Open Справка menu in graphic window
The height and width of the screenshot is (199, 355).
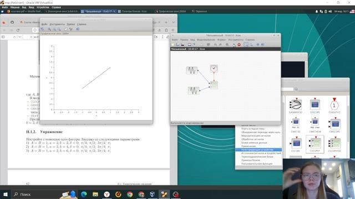click(x=82, y=24)
